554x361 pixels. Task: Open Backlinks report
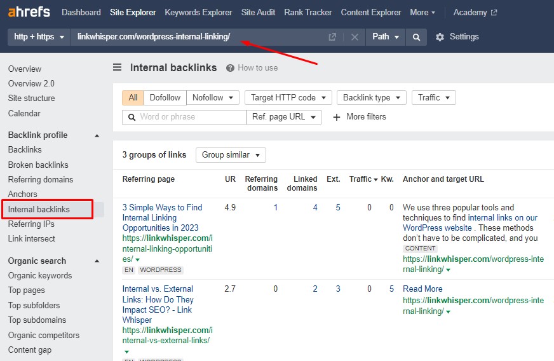(25, 150)
